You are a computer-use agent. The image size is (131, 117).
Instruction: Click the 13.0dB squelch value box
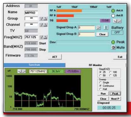pyautogui.click(x=105, y=20)
